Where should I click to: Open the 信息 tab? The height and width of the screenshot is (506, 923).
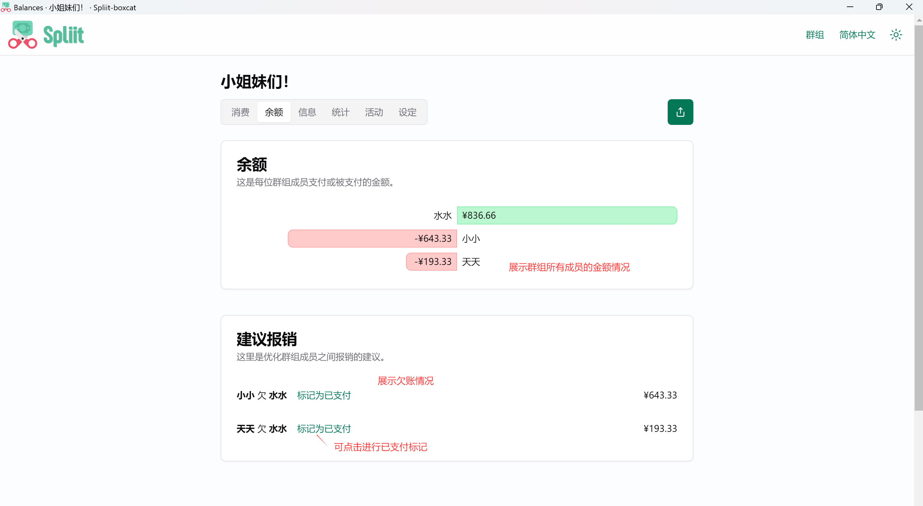point(307,112)
